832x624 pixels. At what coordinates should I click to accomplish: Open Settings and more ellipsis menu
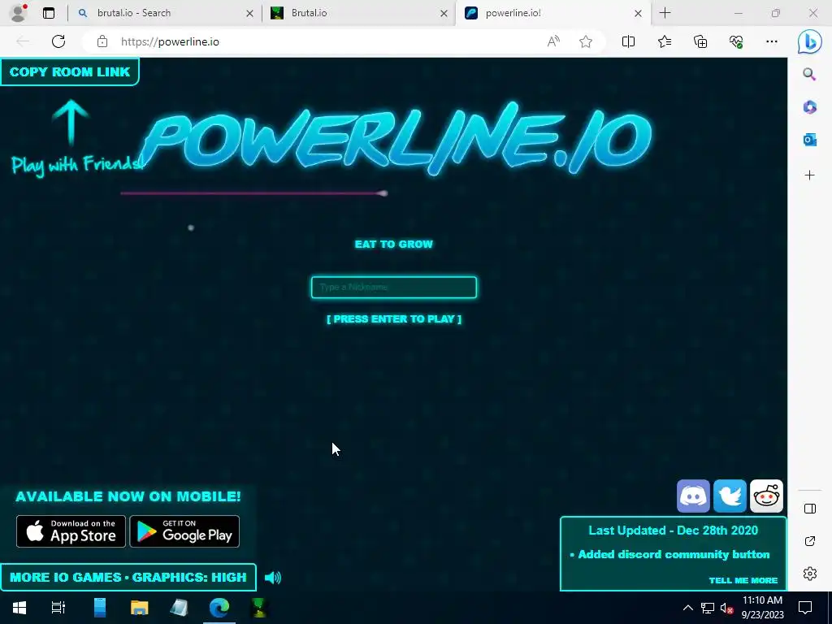[772, 41]
